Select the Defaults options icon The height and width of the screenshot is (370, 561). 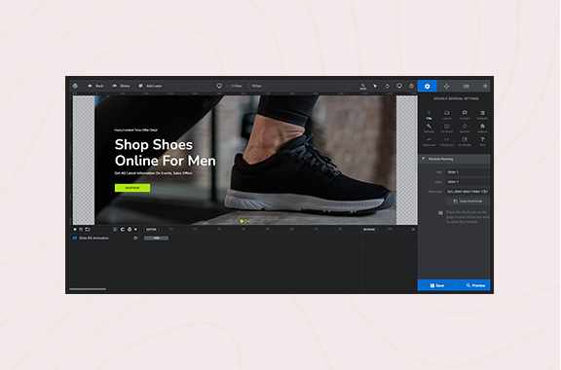[x=482, y=115]
